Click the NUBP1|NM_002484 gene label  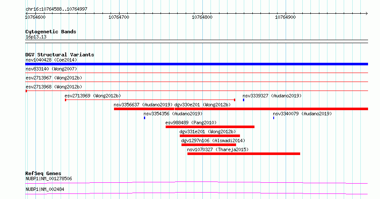point(45,189)
